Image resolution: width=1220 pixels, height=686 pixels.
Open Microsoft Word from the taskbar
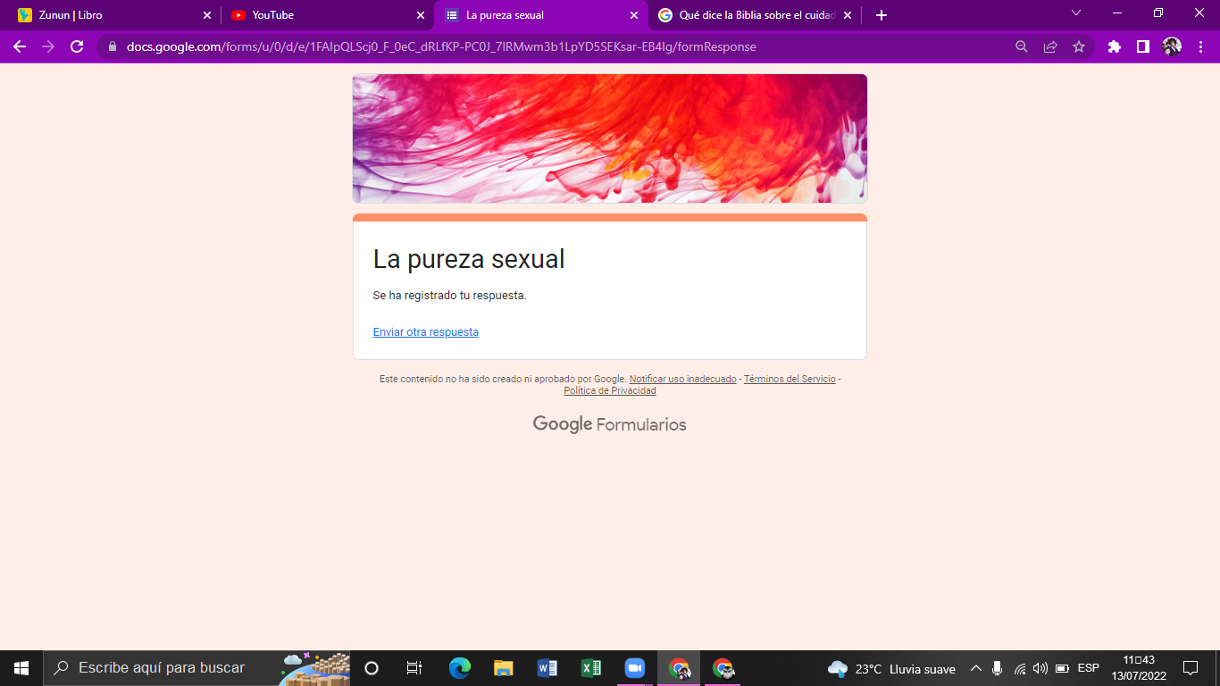[547, 668]
